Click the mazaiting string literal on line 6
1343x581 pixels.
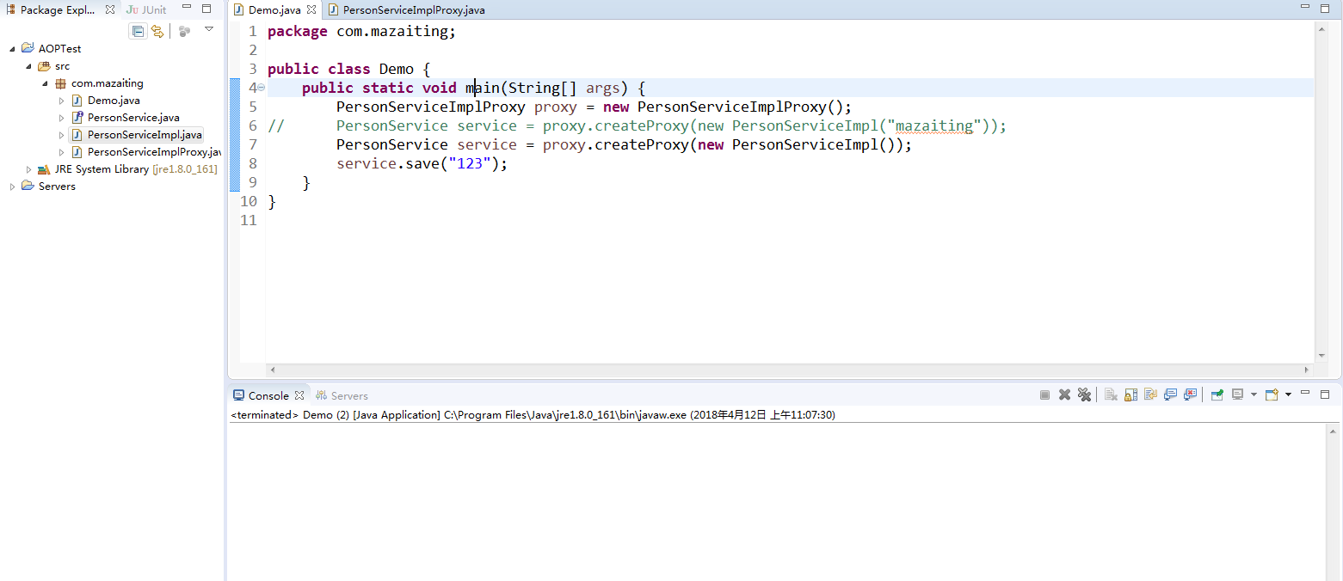click(x=934, y=125)
